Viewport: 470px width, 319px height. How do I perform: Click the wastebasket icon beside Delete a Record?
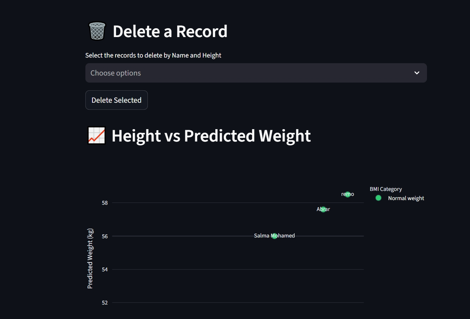pyautogui.click(x=97, y=31)
